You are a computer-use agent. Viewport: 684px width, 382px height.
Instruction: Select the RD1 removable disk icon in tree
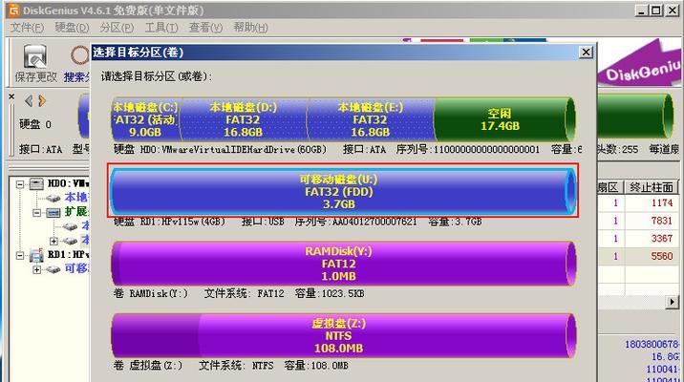pos(36,256)
